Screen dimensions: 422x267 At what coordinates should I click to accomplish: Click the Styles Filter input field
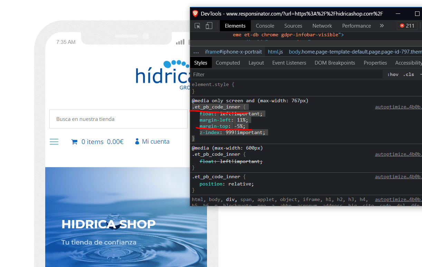(286, 74)
